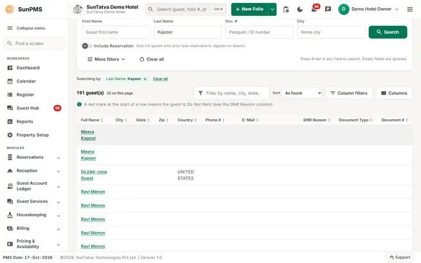Sort by DNR Reason column header
This screenshot has height=263, width=421.
tap(316, 120)
